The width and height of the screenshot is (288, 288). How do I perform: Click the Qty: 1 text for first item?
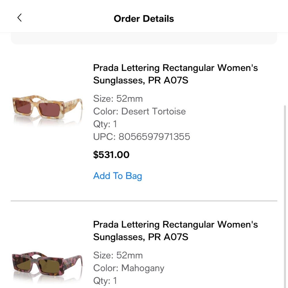pos(105,124)
